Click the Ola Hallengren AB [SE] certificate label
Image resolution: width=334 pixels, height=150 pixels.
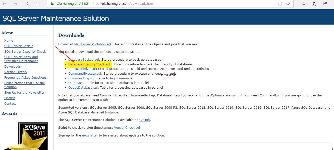73,4
